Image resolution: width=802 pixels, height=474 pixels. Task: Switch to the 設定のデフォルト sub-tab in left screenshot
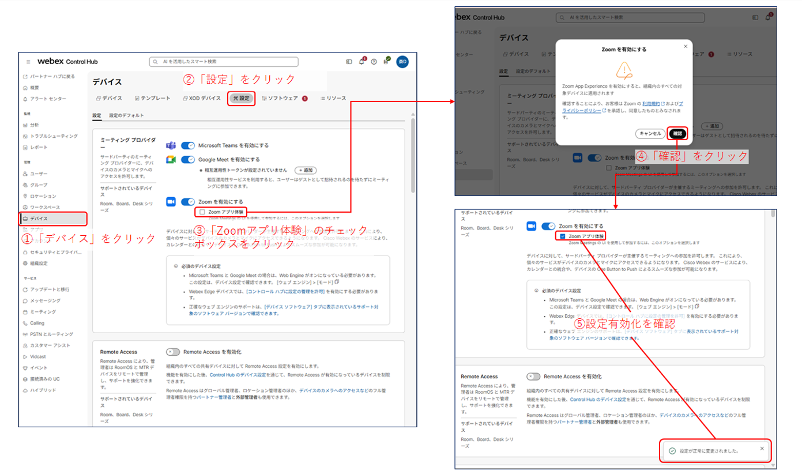(x=126, y=115)
